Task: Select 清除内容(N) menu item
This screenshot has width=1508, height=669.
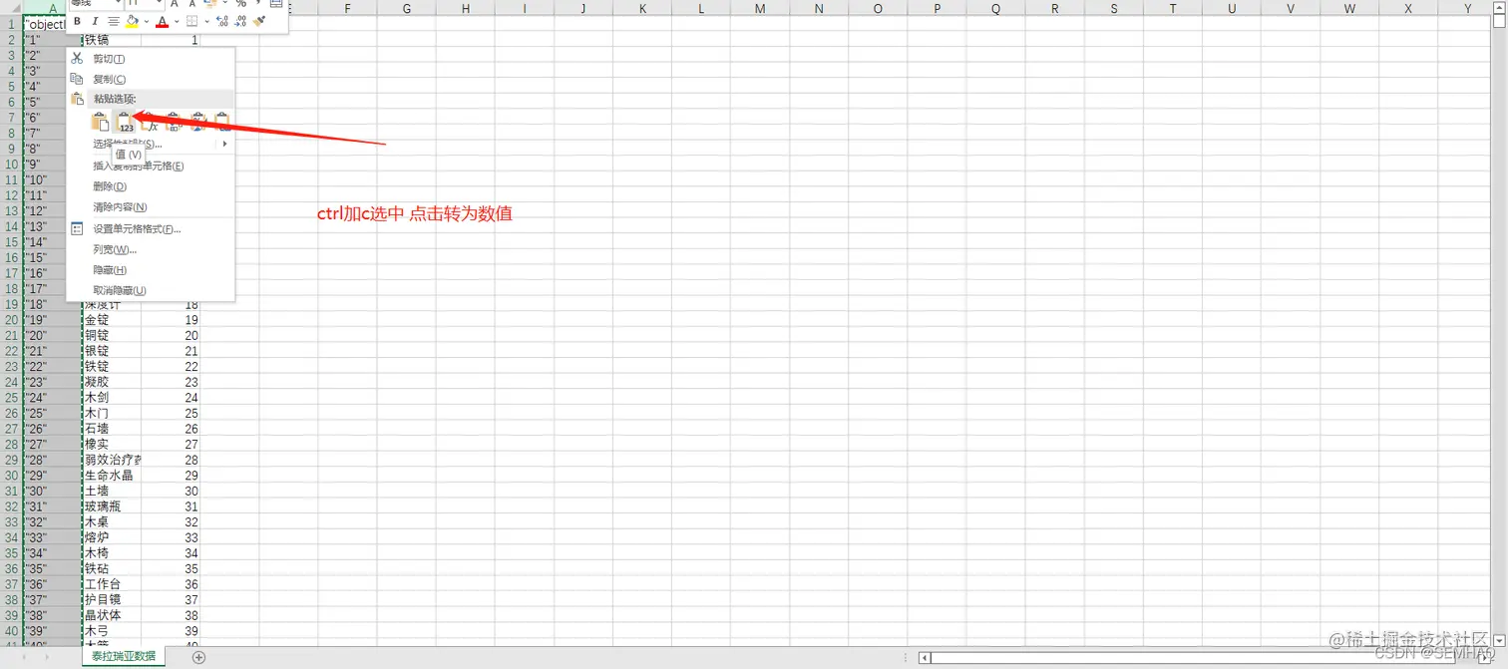Action: 150,207
